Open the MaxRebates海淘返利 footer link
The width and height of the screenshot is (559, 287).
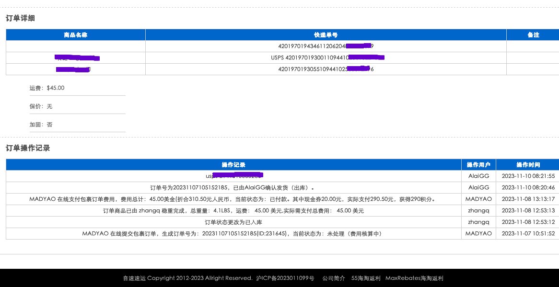(414, 278)
